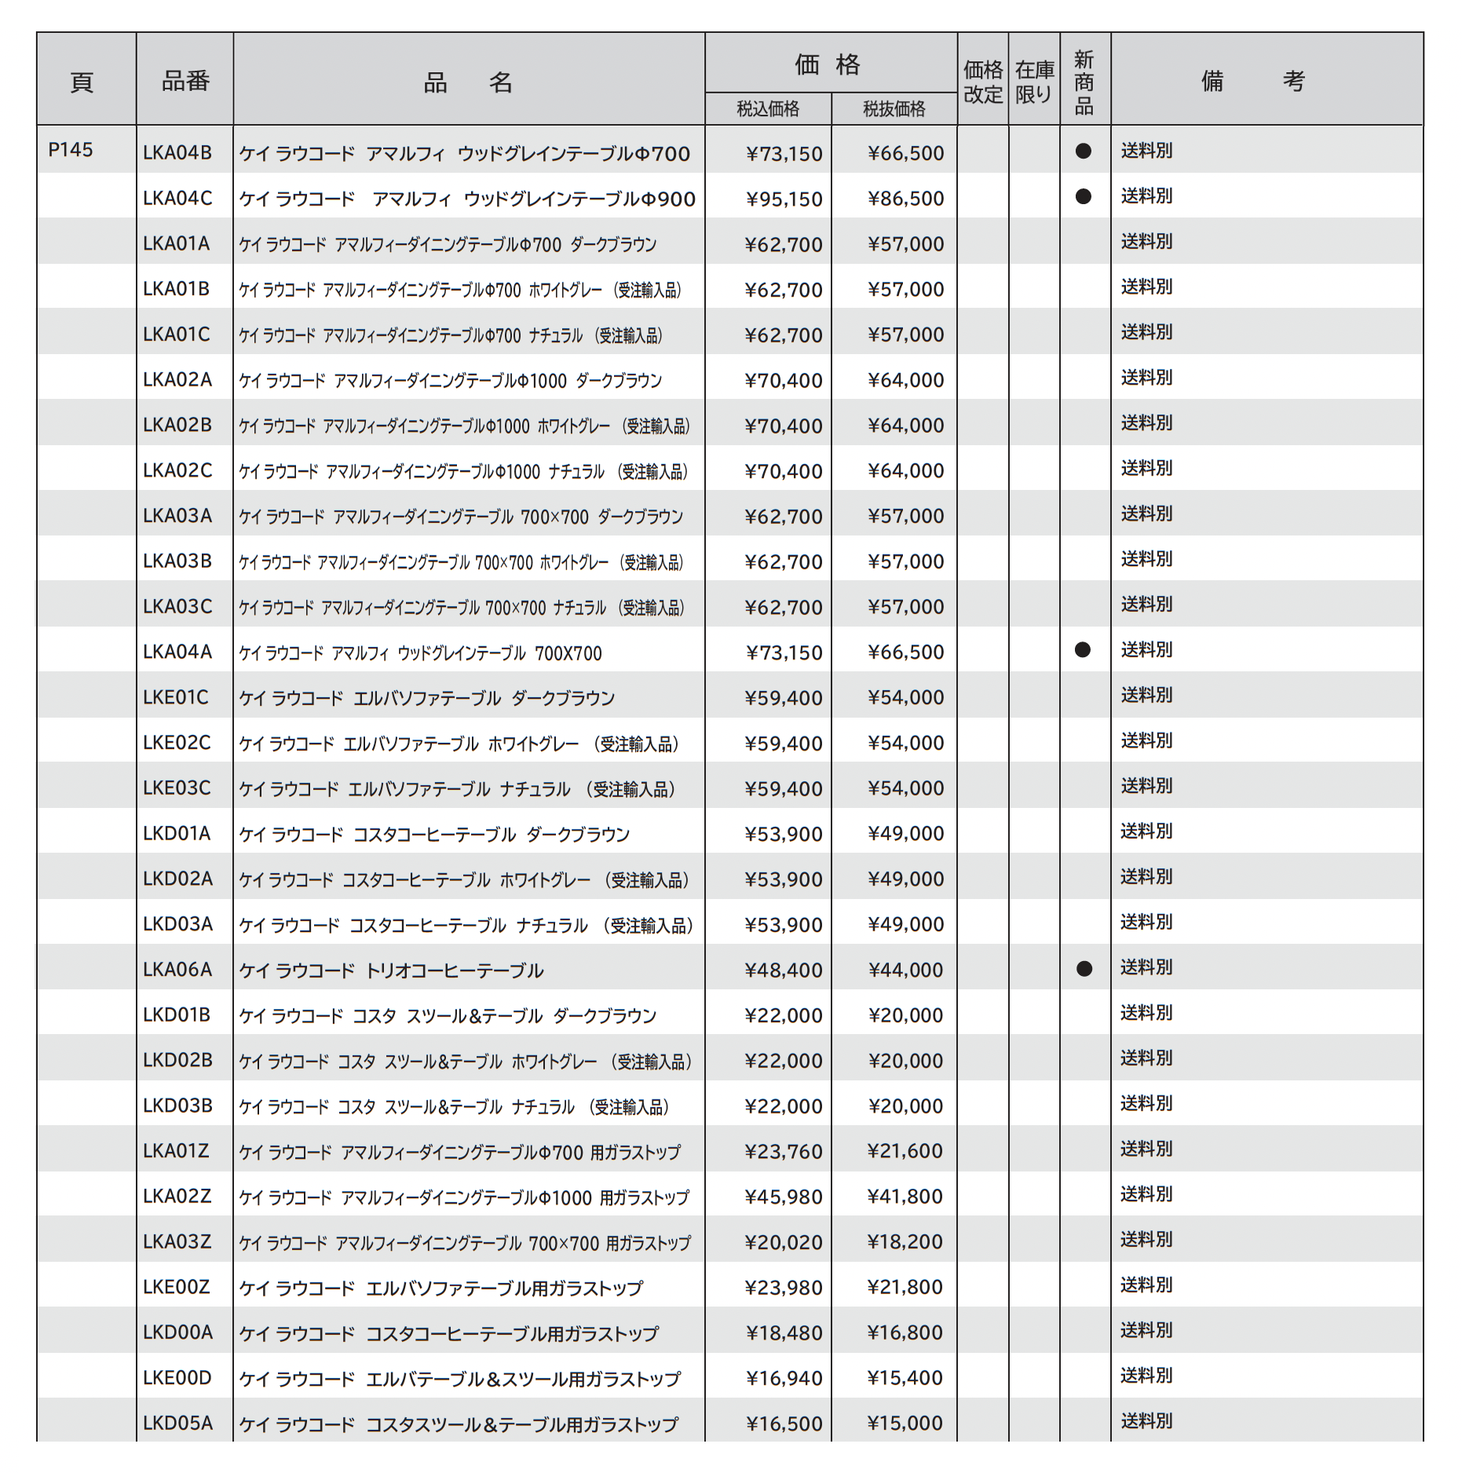Click the 品番 column header
The height and width of the screenshot is (1473, 1462).
(x=185, y=81)
